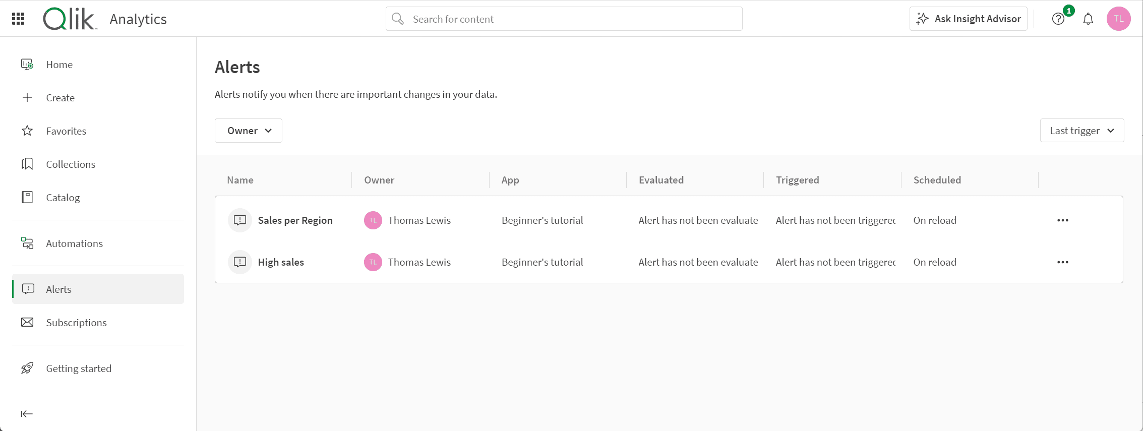The image size is (1143, 431).
Task: Collapse the sidebar navigation panel
Action: [27, 414]
